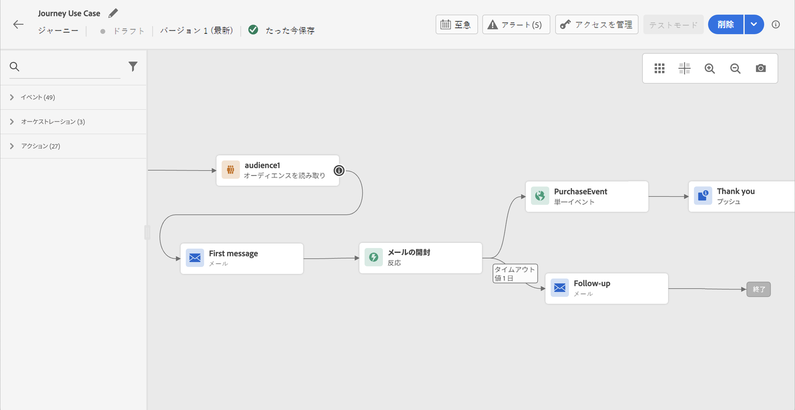Screen dimensions: 795x410
Task: Select the PurchaseEvent node on canvas
Action: 586,196
